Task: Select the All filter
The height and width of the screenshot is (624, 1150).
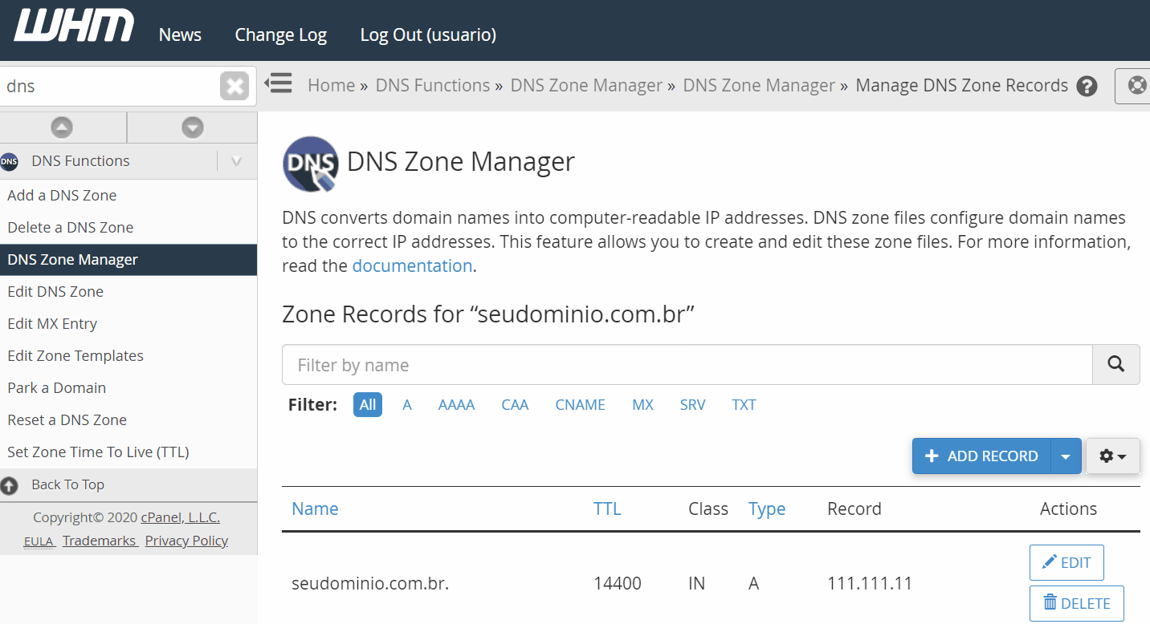Action: point(368,405)
